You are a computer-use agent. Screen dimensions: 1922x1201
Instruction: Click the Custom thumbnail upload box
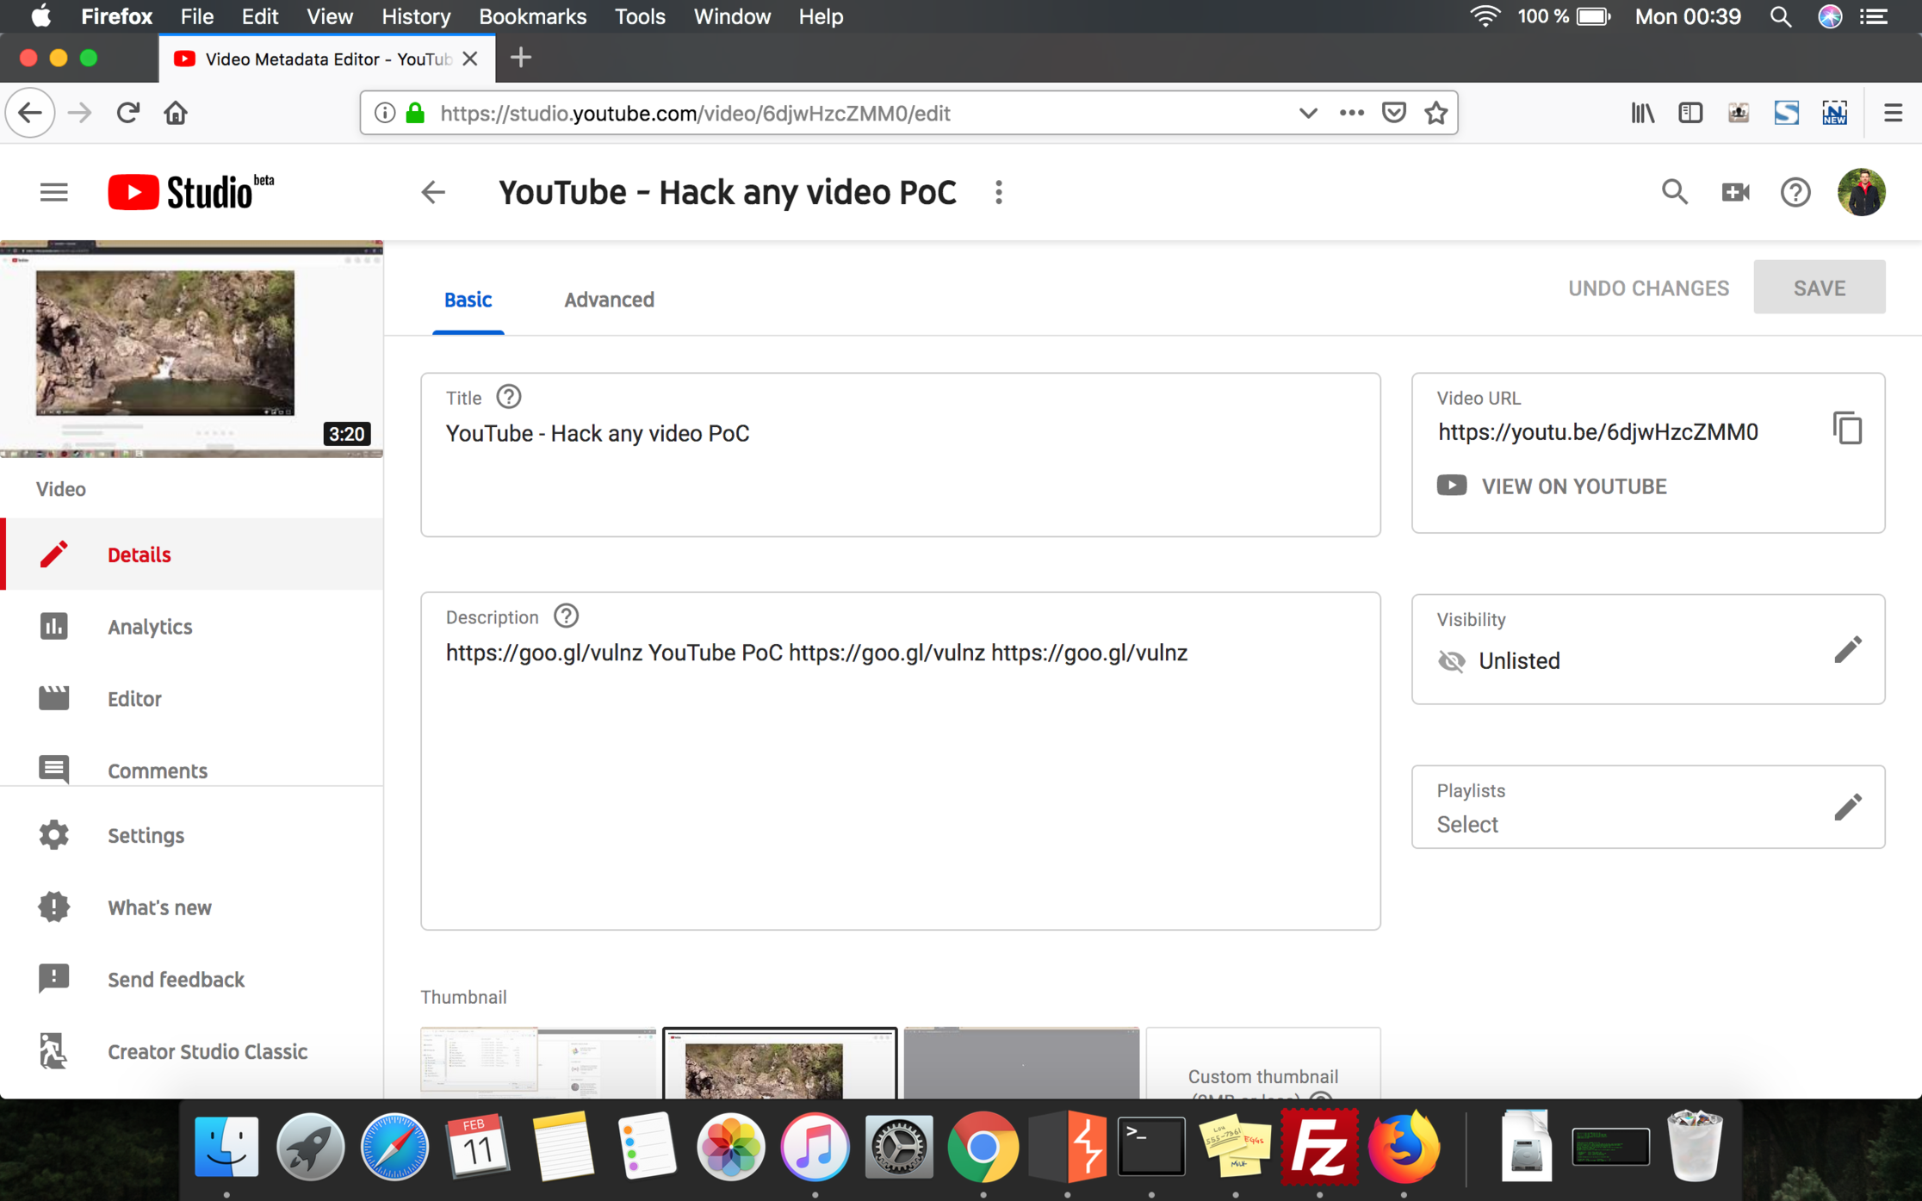pyautogui.click(x=1263, y=1062)
